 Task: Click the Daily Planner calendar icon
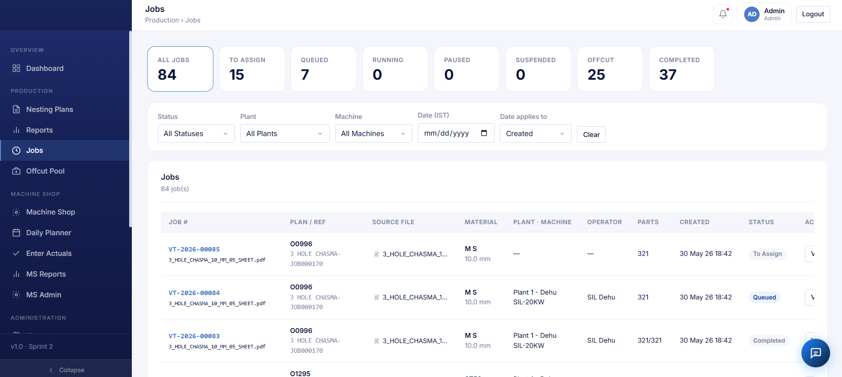16,233
